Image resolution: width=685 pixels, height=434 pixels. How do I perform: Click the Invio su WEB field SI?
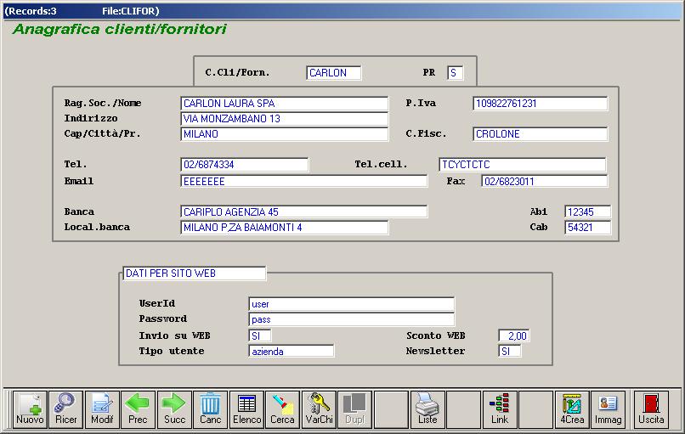(x=260, y=335)
